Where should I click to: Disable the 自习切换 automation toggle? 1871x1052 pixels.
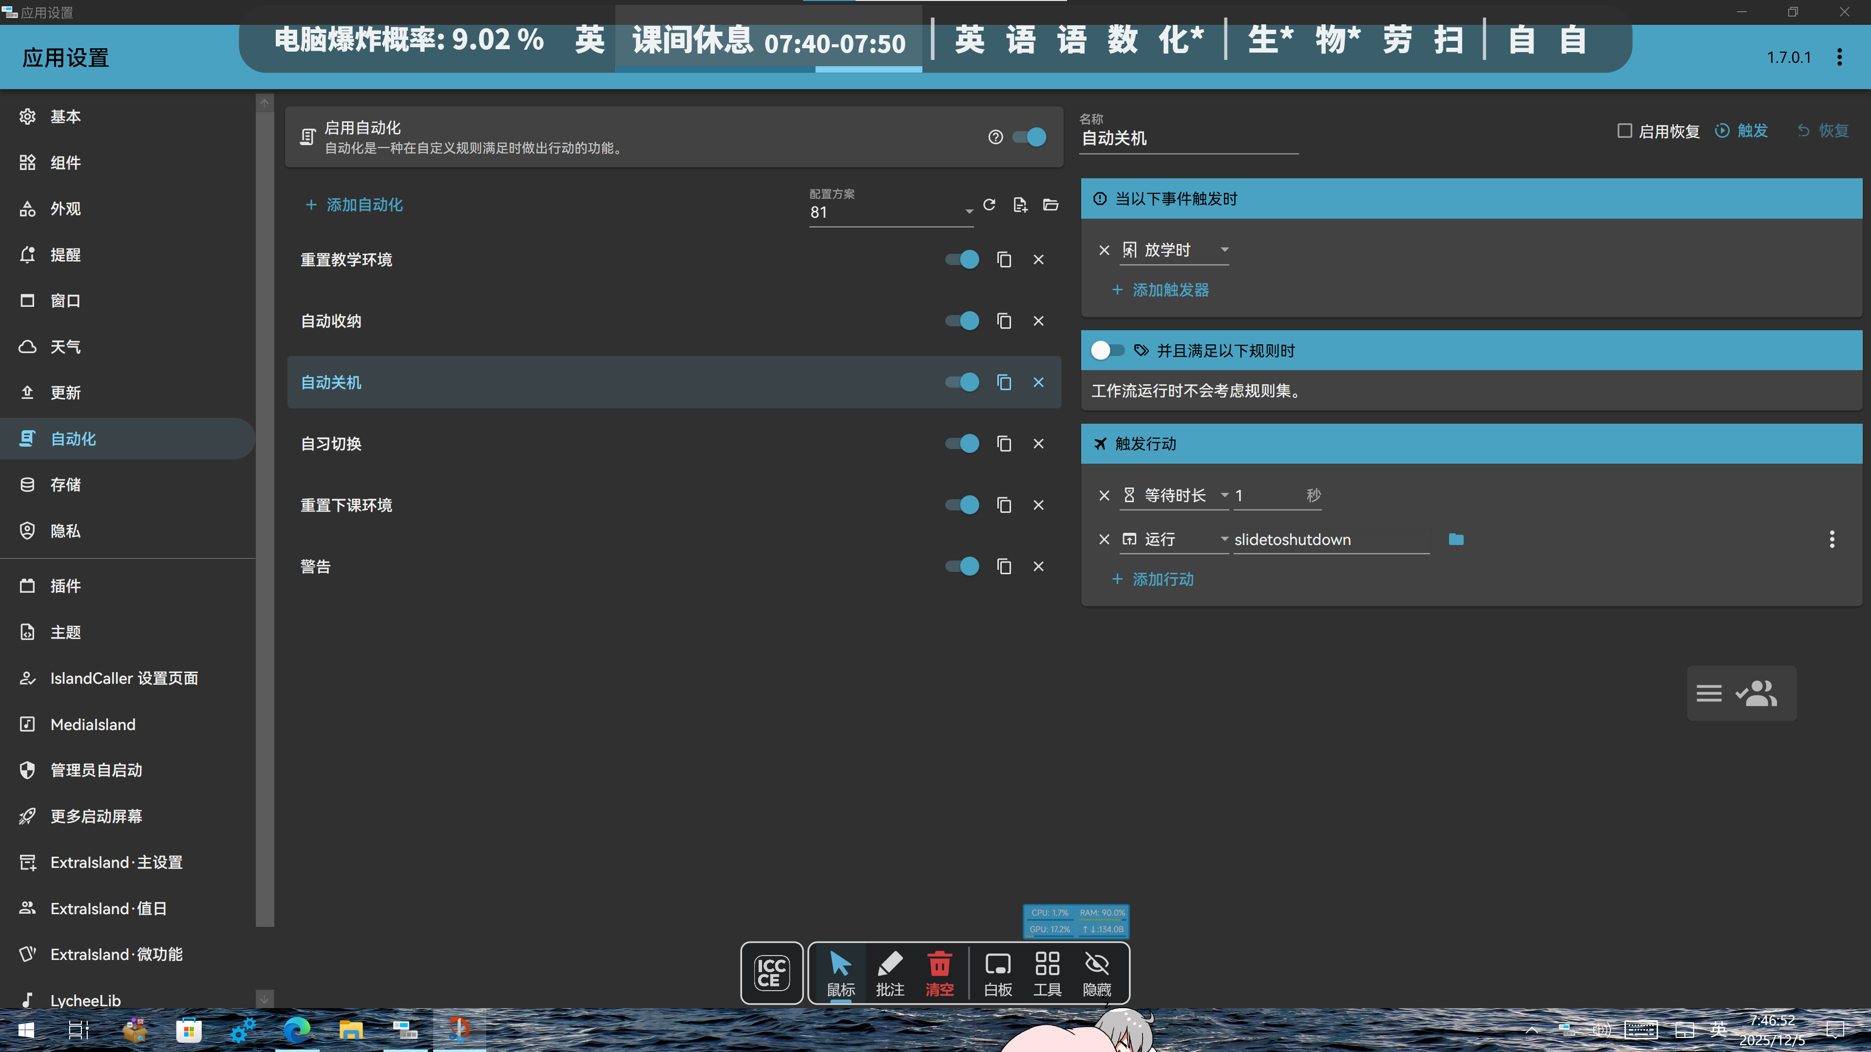click(x=962, y=444)
